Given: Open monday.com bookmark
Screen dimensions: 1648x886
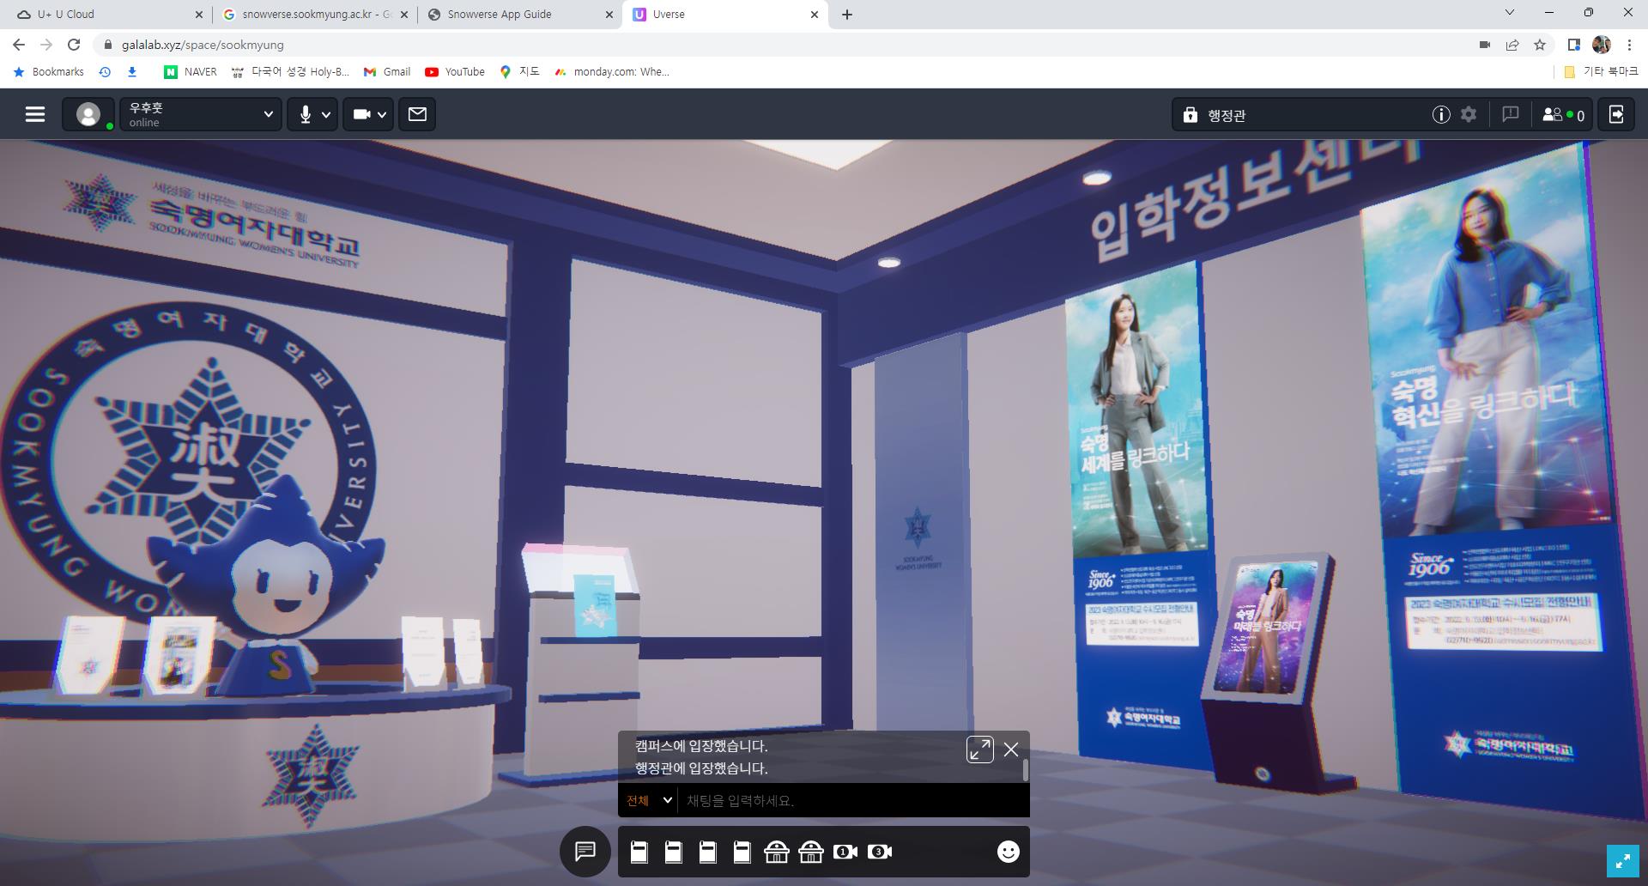Looking at the screenshot, I should pos(612,72).
